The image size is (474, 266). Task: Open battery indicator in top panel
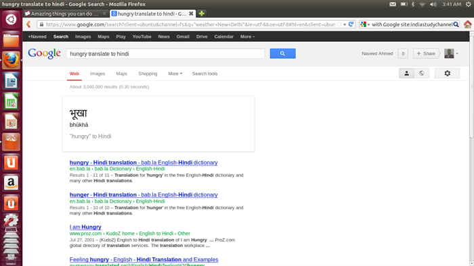coord(404,4)
